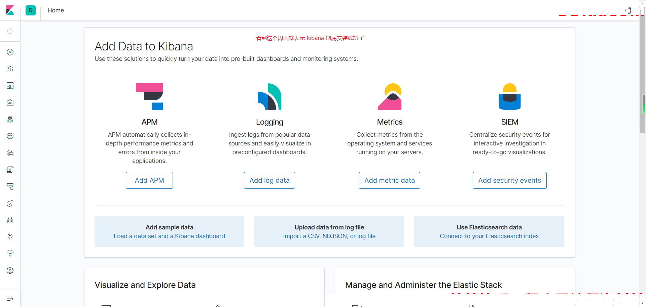Click the Add metric data button

[390, 180]
